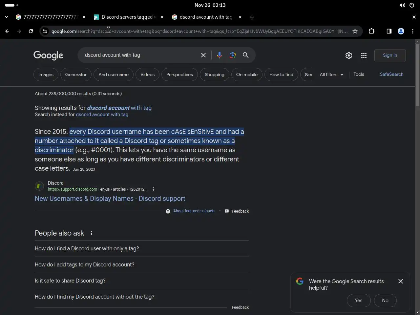Click the vertical page scrollbar thumb
420x315 pixels.
click(417, 75)
